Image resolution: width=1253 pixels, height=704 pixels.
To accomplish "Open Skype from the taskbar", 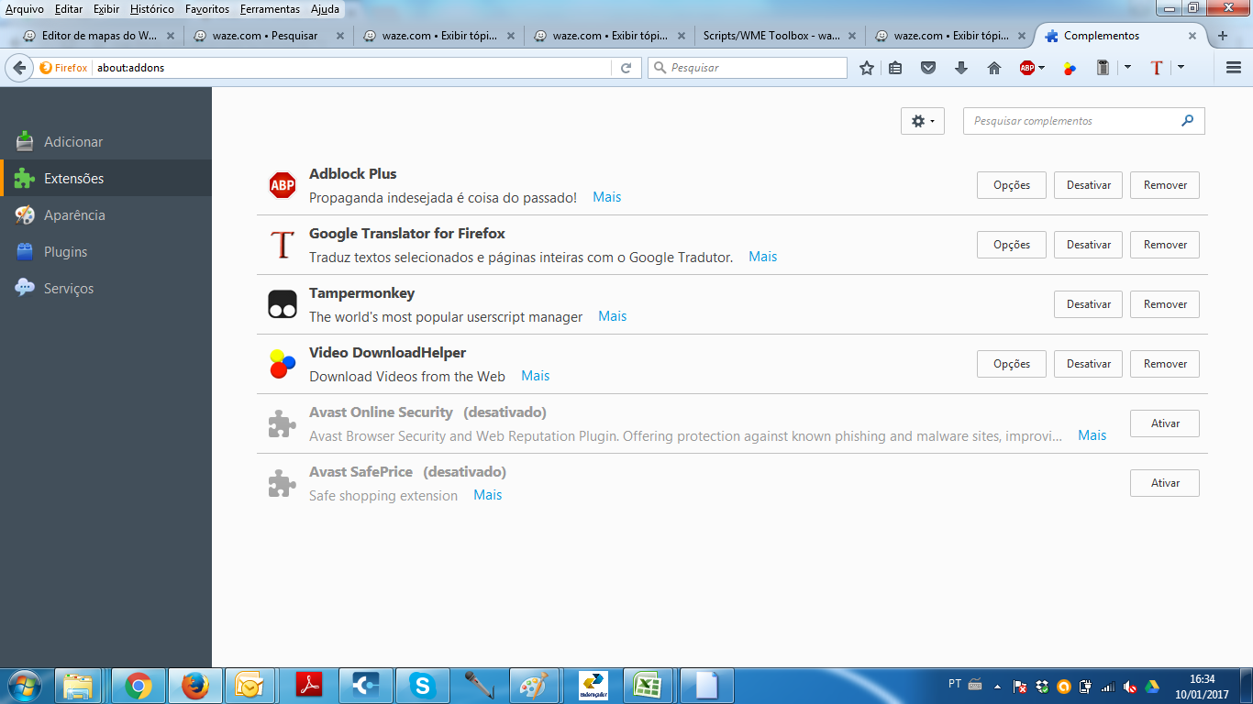I will [423, 686].
